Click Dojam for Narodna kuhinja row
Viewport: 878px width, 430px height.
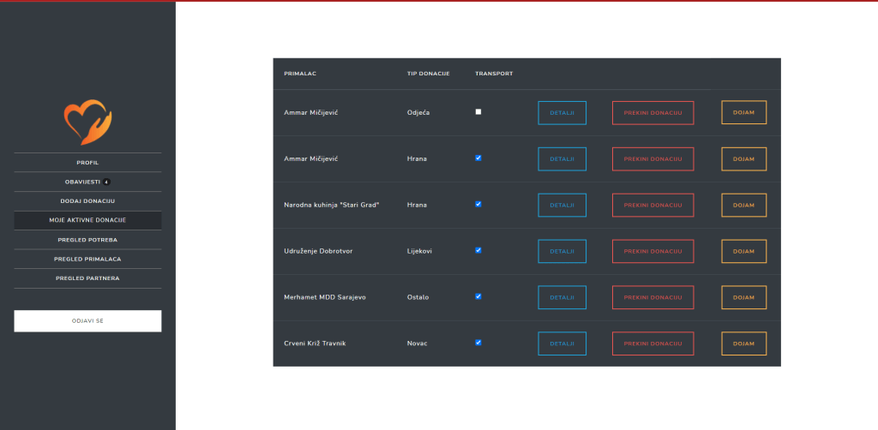click(743, 206)
